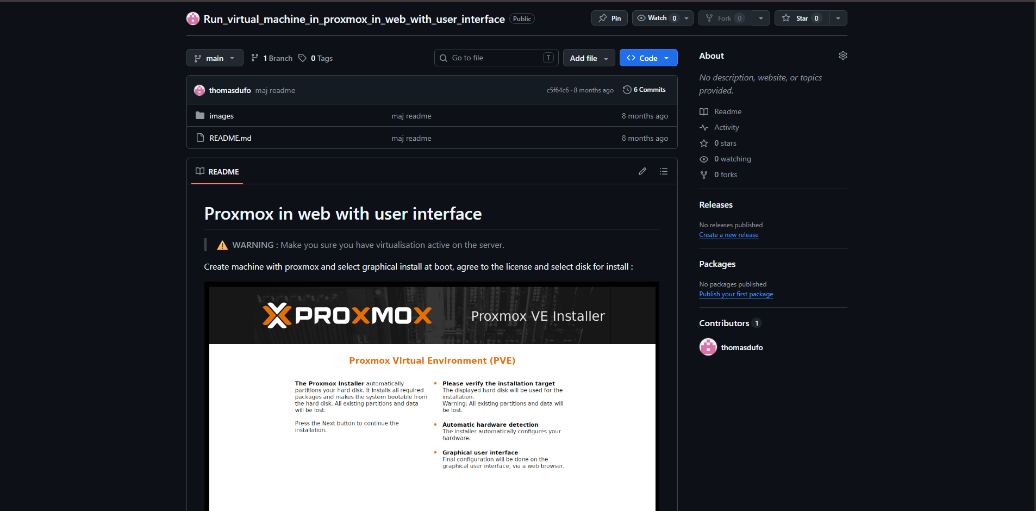The height and width of the screenshot is (511, 1036).
Task: Open the Packages heading link
Action: click(x=717, y=264)
